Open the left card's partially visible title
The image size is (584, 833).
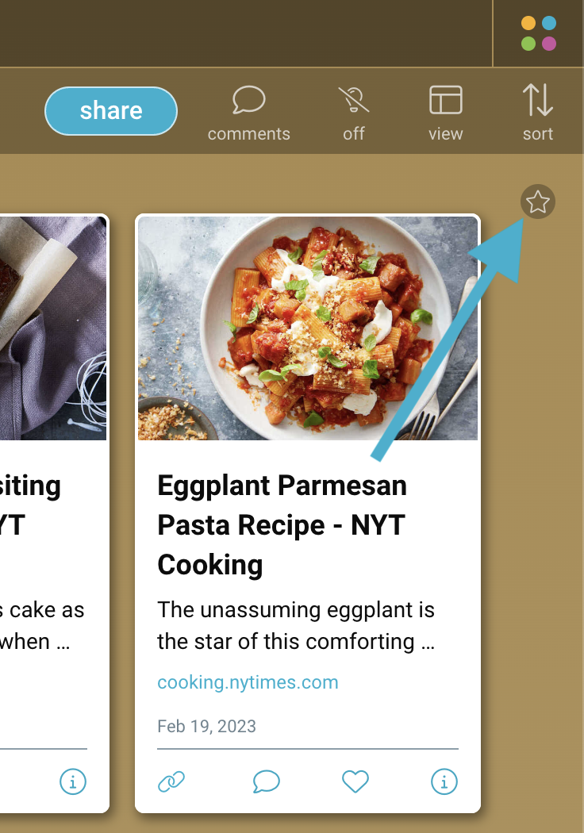[x=30, y=505]
